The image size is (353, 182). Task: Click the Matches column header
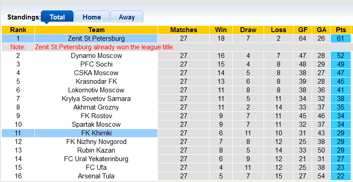[x=184, y=30]
